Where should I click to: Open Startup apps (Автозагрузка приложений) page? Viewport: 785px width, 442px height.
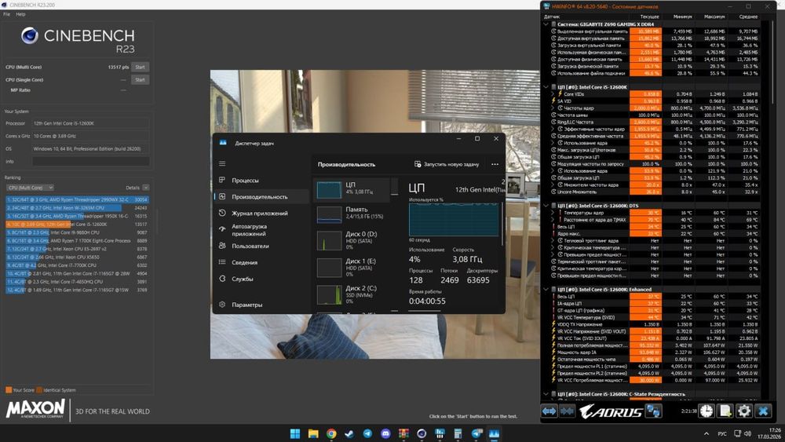coord(261,230)
